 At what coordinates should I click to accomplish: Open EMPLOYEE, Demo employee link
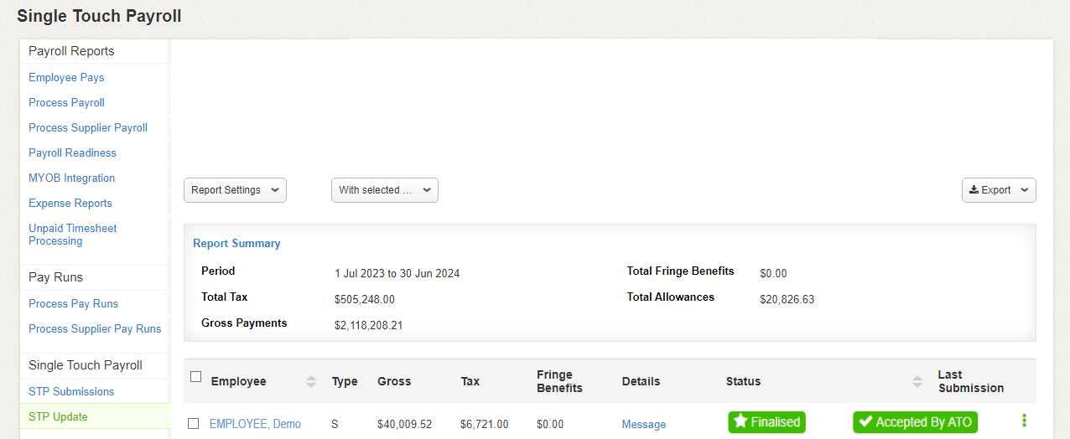click(x=255, y=424)
